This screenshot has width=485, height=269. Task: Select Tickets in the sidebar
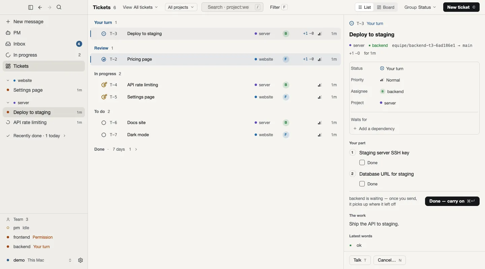point(44,66)
